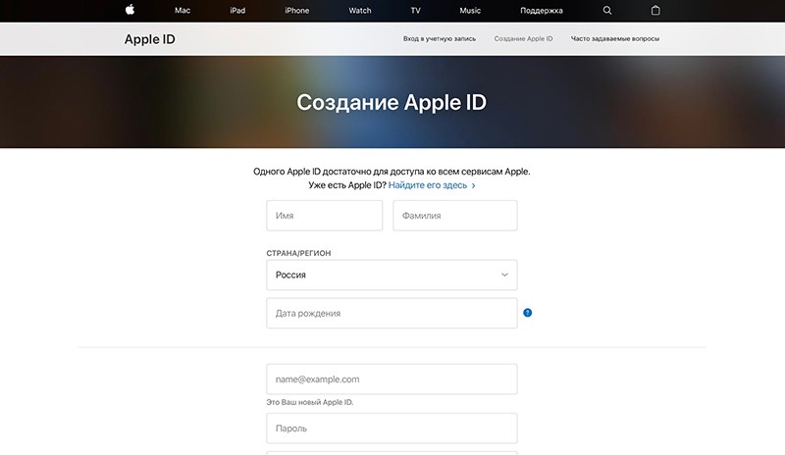This screenshot has width=785, height=455.
Task: Open TV in the top navigation
Action: pyautogui.click(x=415, y=11)
